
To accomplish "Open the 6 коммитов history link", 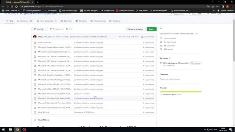I will [x=148, y=37].
